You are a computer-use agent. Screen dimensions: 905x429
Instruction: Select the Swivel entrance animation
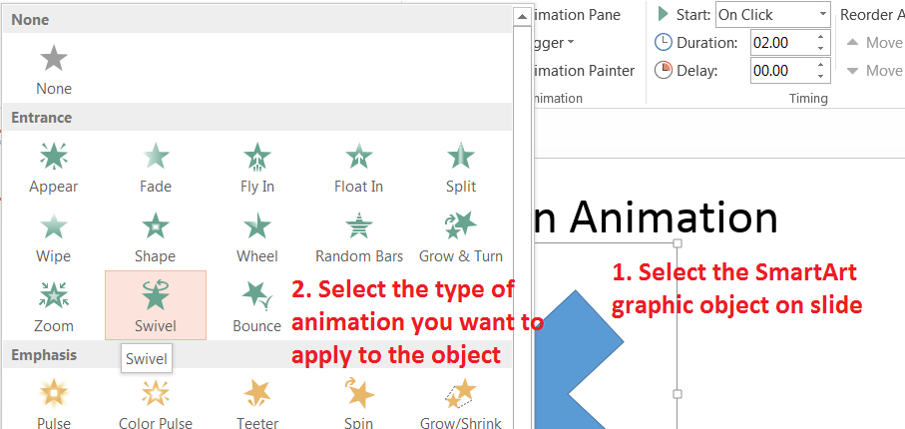155,297
